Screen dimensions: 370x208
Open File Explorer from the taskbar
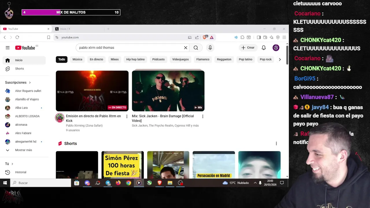170,183
